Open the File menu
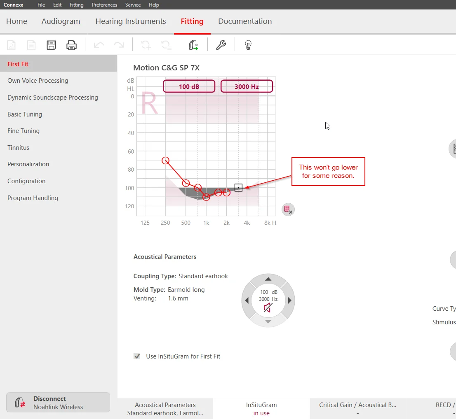 click(x=41, y=5)
